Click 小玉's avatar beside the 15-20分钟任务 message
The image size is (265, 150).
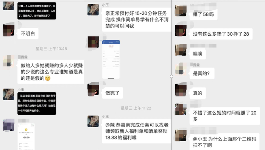click(x=93, y=10)
